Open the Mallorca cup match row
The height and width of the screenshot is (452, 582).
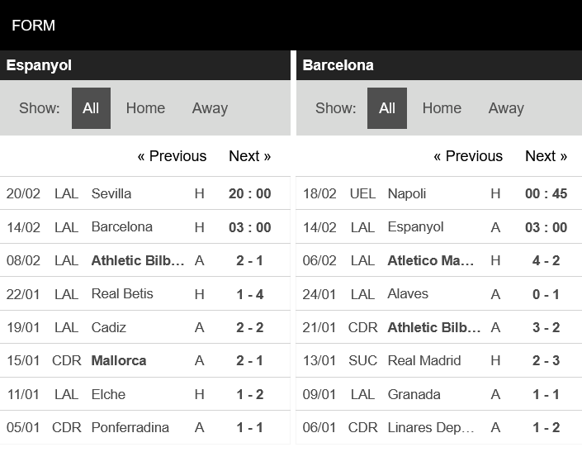(119, 360)
